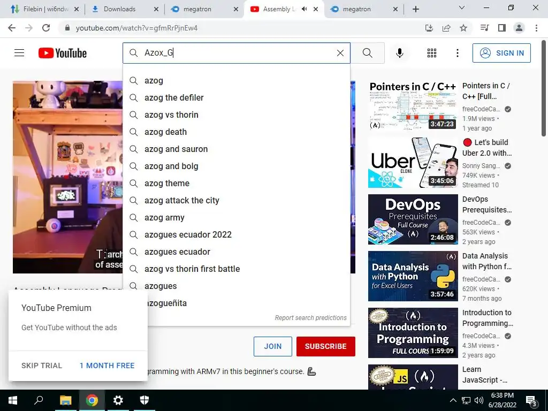Open Pointers in C / C++ video thumbnail
The image size is (548, 411).
[413, 106]
